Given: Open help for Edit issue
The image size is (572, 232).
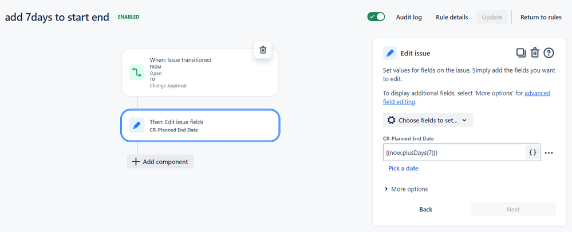Looking at the screenshot, I should point(549,53).
